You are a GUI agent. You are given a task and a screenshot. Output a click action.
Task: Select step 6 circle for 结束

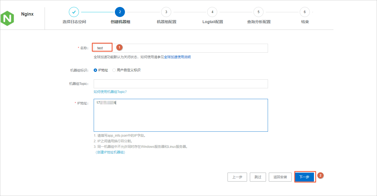(304, 12)
